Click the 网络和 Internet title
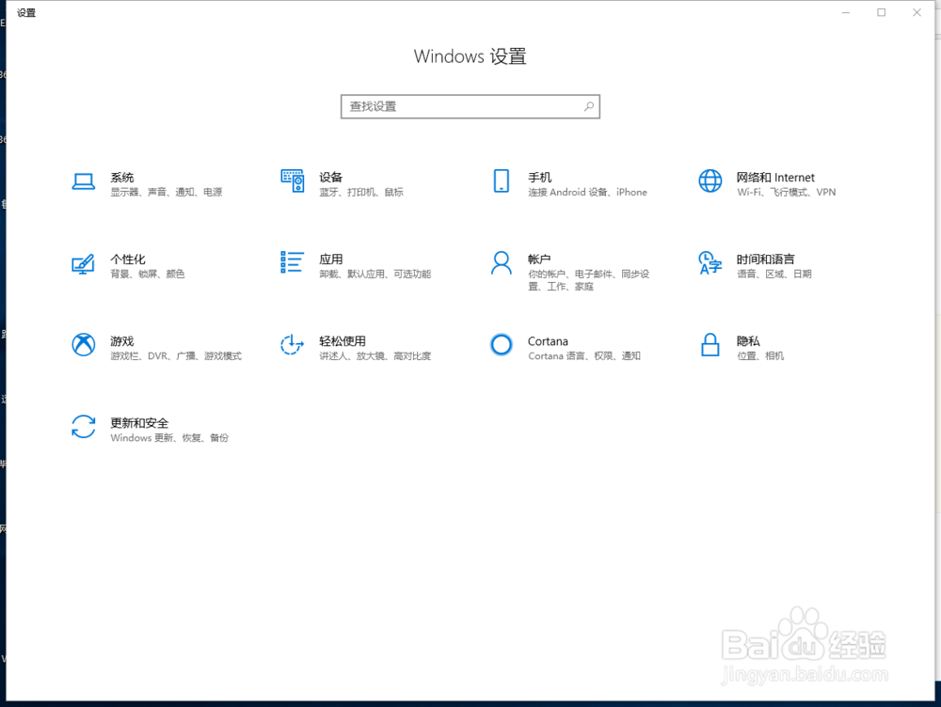Viewport: 941px width, 707px height. pos(775,178)
